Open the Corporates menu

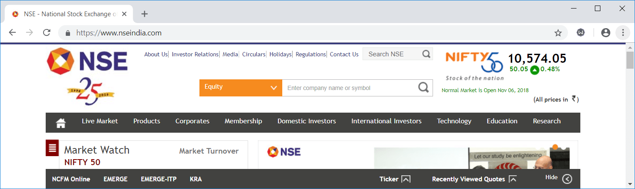192,121
